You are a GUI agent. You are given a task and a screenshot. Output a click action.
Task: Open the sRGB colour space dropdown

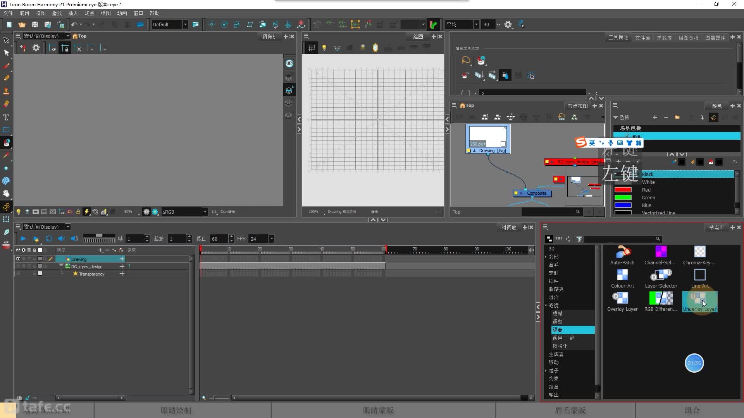point(205,212)
